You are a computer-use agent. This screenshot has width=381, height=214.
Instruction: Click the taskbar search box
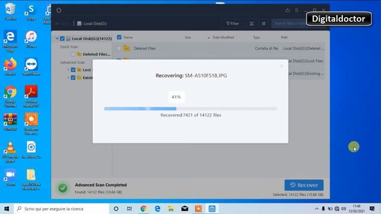click(62, 209)
